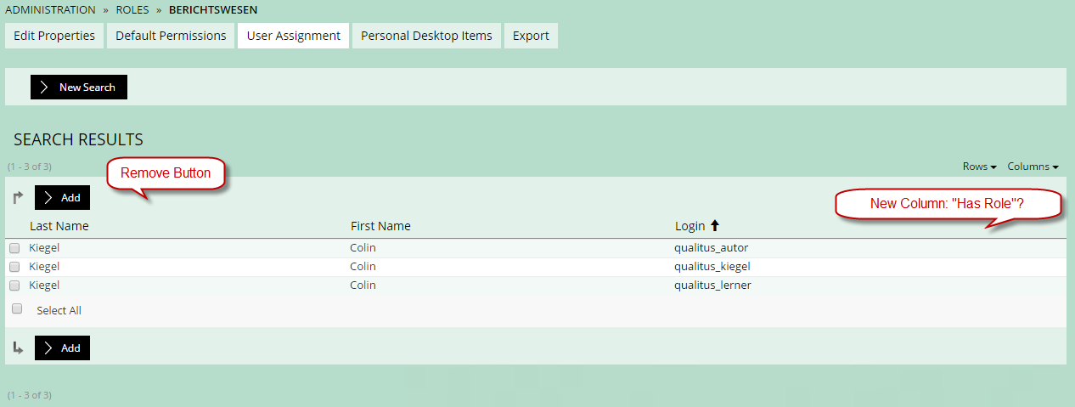
Task: Go to the Personal Desktop Items tab
Action: [426, 36]
